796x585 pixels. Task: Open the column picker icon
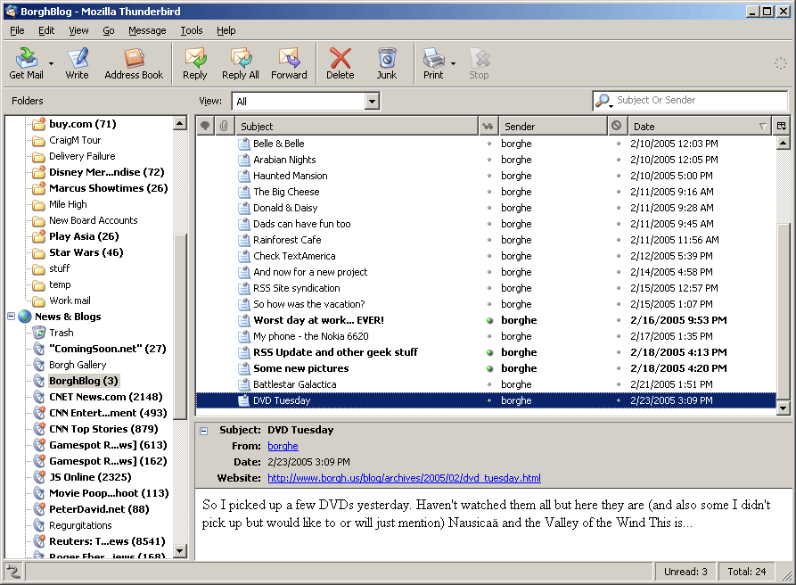781,126
